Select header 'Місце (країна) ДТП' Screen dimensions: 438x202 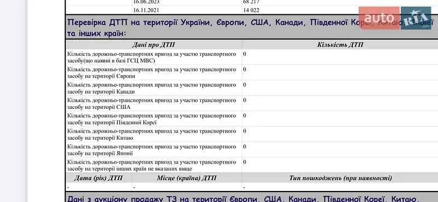point(187,178)
